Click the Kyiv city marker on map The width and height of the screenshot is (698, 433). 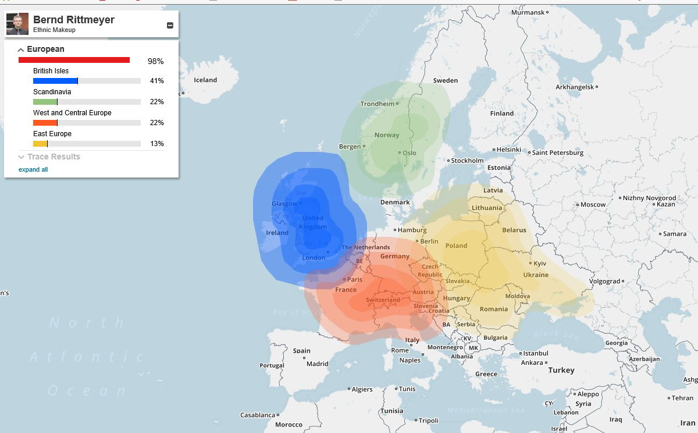point(530,263)
